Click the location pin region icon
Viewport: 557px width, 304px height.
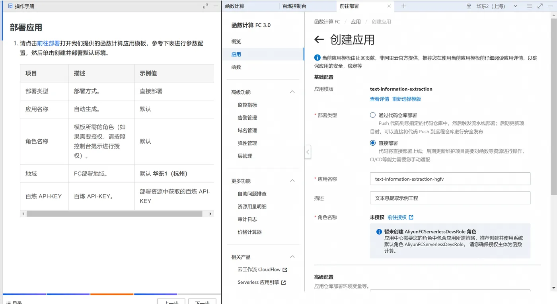469,6
